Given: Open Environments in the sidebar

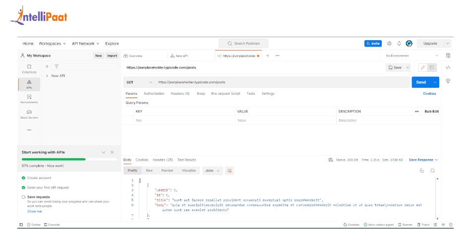Looking at the screenshot, I should [29, 99].
